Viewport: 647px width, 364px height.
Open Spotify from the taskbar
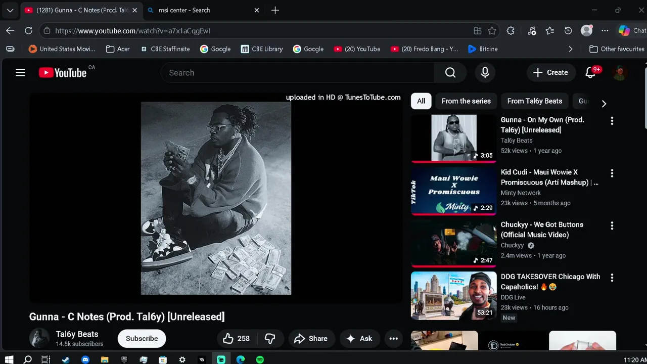[260, 359]
